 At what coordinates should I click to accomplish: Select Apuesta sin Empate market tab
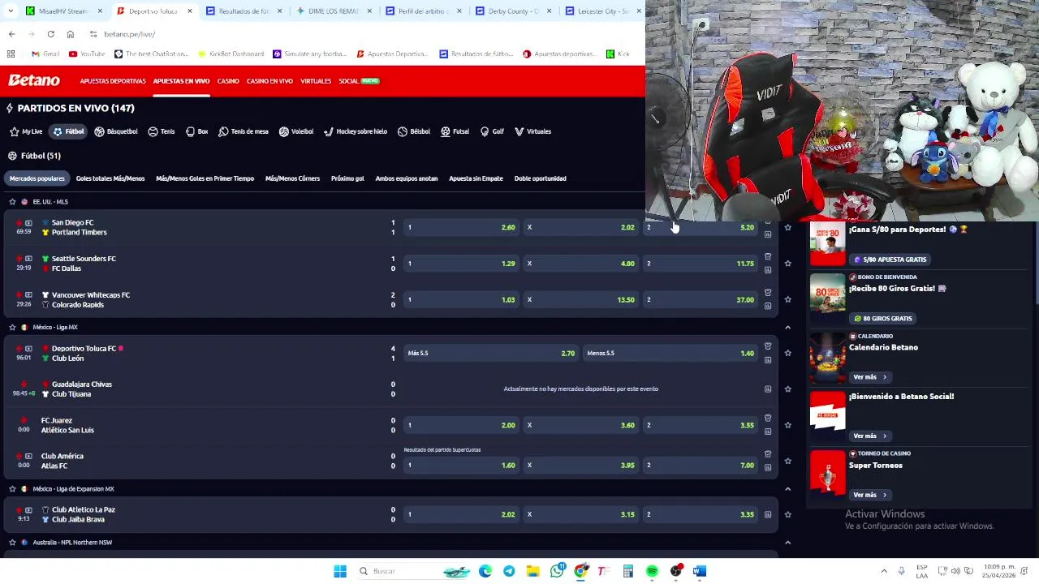476,178
